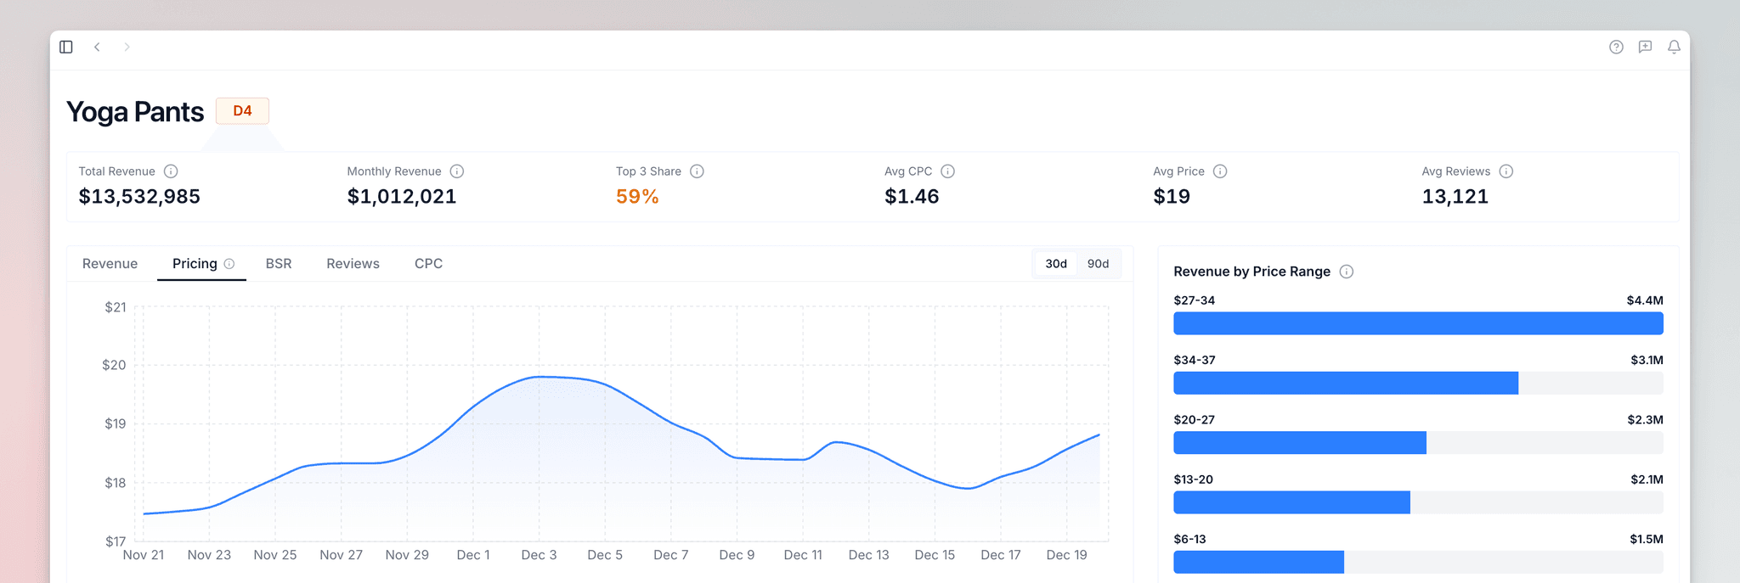Screen dimensions: 1740x583
Task: Show the info tooltip beside Avg Reviews
Action: coord(1506,171)
